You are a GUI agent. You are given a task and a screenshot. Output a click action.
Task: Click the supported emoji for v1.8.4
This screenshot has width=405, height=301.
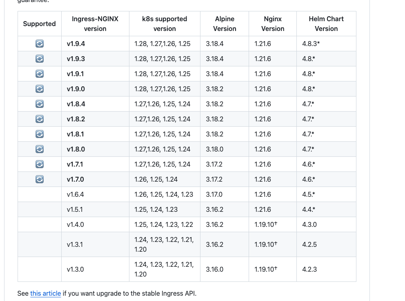tap(40, 104)
